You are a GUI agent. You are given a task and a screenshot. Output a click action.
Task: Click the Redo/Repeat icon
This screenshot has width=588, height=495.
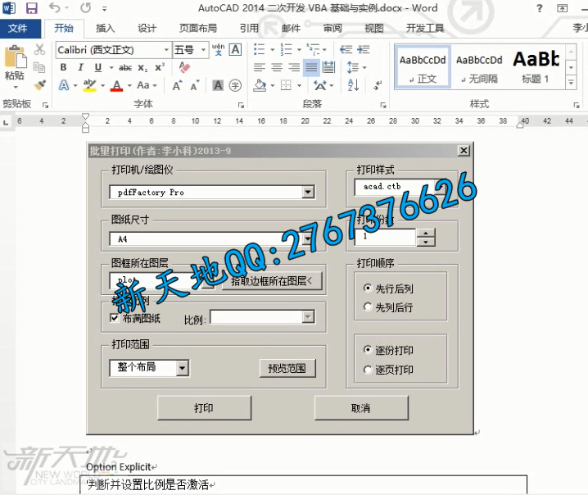[x=86, y=7]
